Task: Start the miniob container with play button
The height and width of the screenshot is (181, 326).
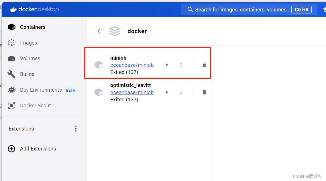Action: 167,65
